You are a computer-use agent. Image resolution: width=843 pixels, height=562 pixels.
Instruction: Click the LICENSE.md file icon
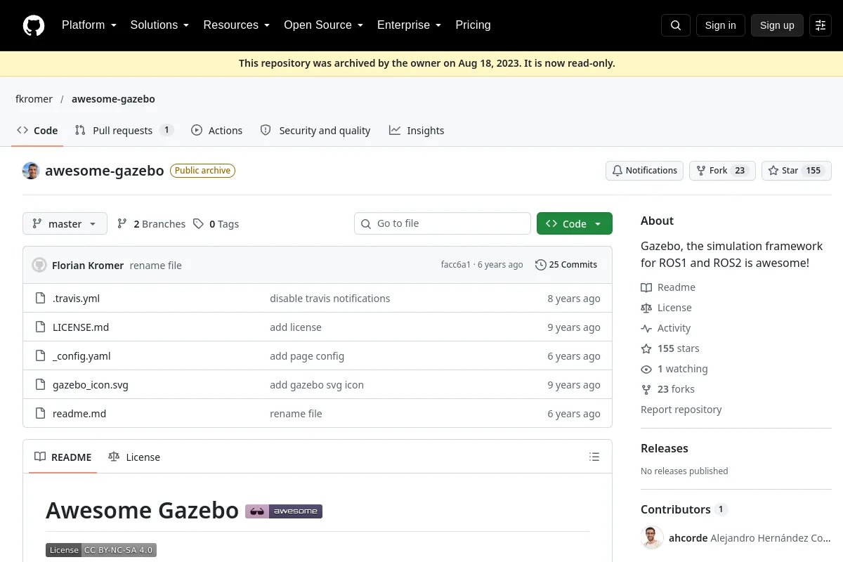coord(40,327)
